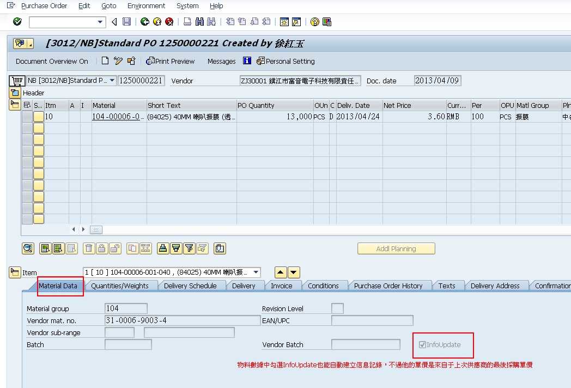
Task: Click the Delete trash can icon
Action: [88, 248]
